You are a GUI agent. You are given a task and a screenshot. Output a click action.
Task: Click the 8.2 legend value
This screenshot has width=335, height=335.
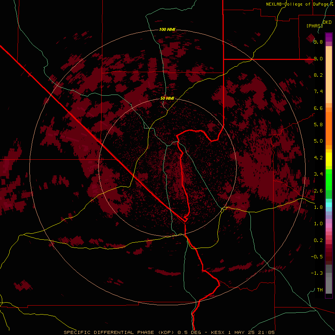tap(318, 75)
